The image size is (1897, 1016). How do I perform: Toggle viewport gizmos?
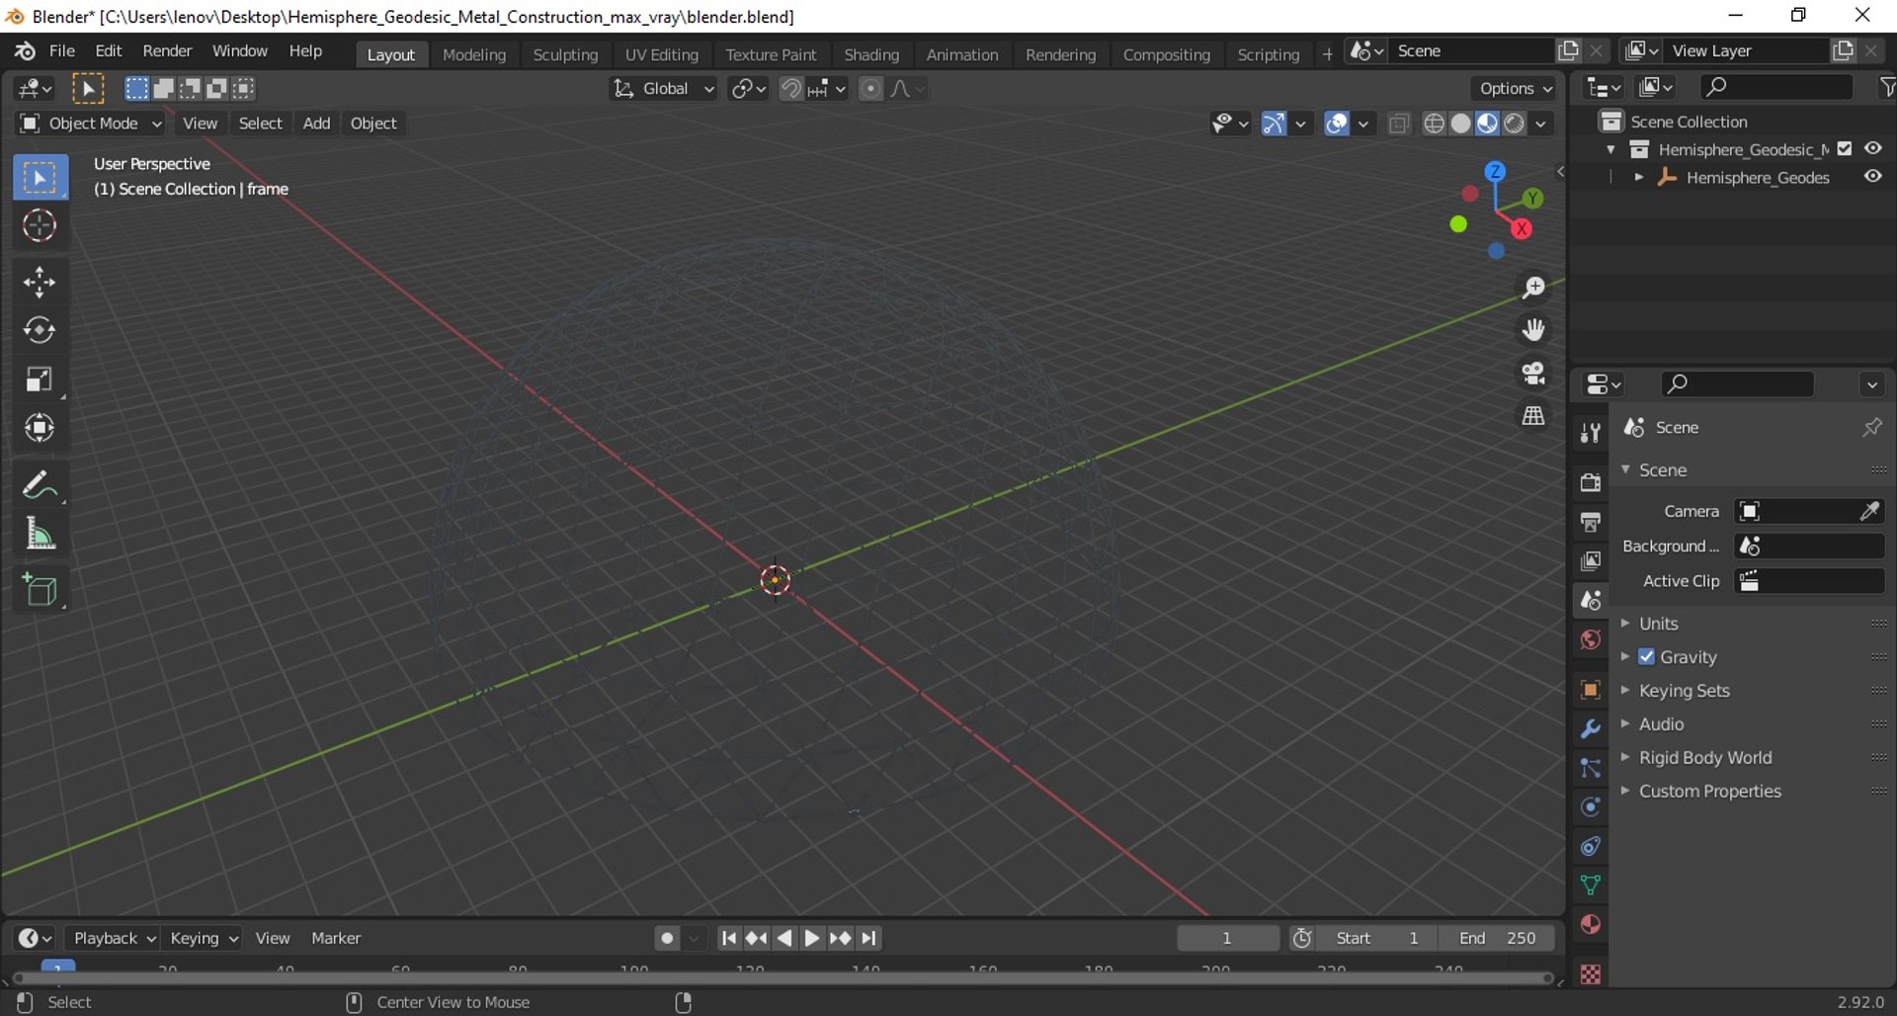pyautogui.click(x=1274, y=124)
